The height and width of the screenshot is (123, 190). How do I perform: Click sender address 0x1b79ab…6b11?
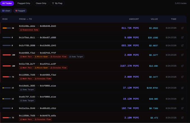(27, 38)
